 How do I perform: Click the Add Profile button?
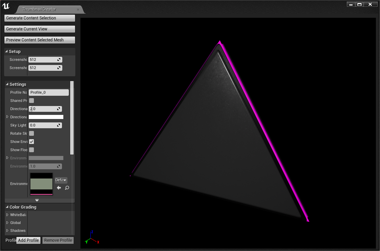pos(28,240)
